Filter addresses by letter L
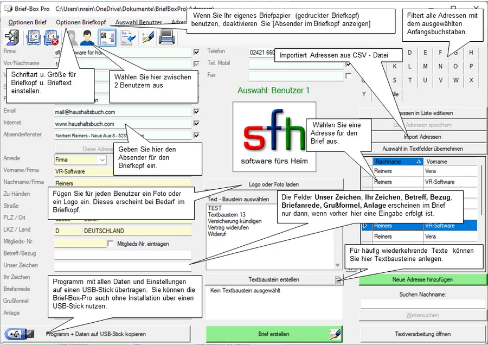The width and height of the screenshot is (488, 345). [409, 66]
